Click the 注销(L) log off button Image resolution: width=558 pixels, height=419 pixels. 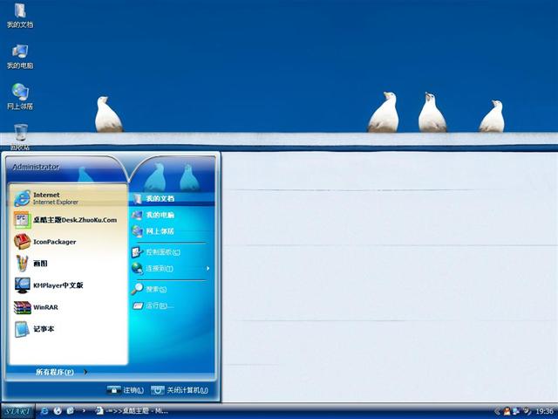pyautogui.click(x=126, y=390)
